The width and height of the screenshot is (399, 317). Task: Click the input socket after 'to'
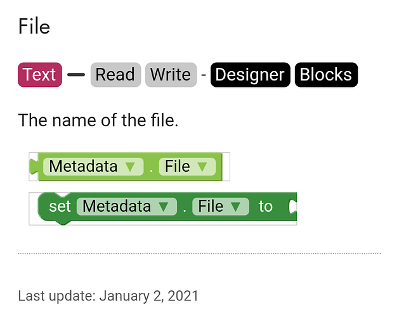tap(292, 206)
